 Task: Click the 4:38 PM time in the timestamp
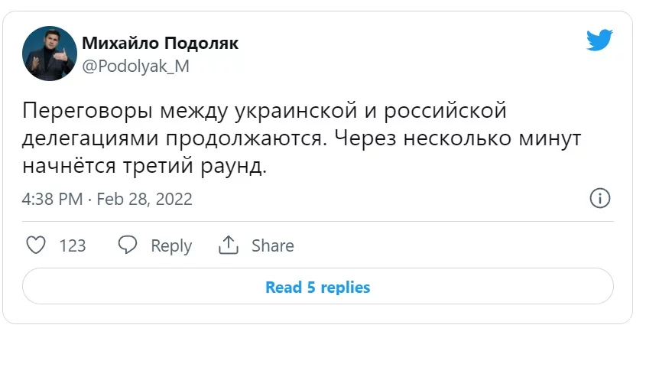tap(52, 200)
